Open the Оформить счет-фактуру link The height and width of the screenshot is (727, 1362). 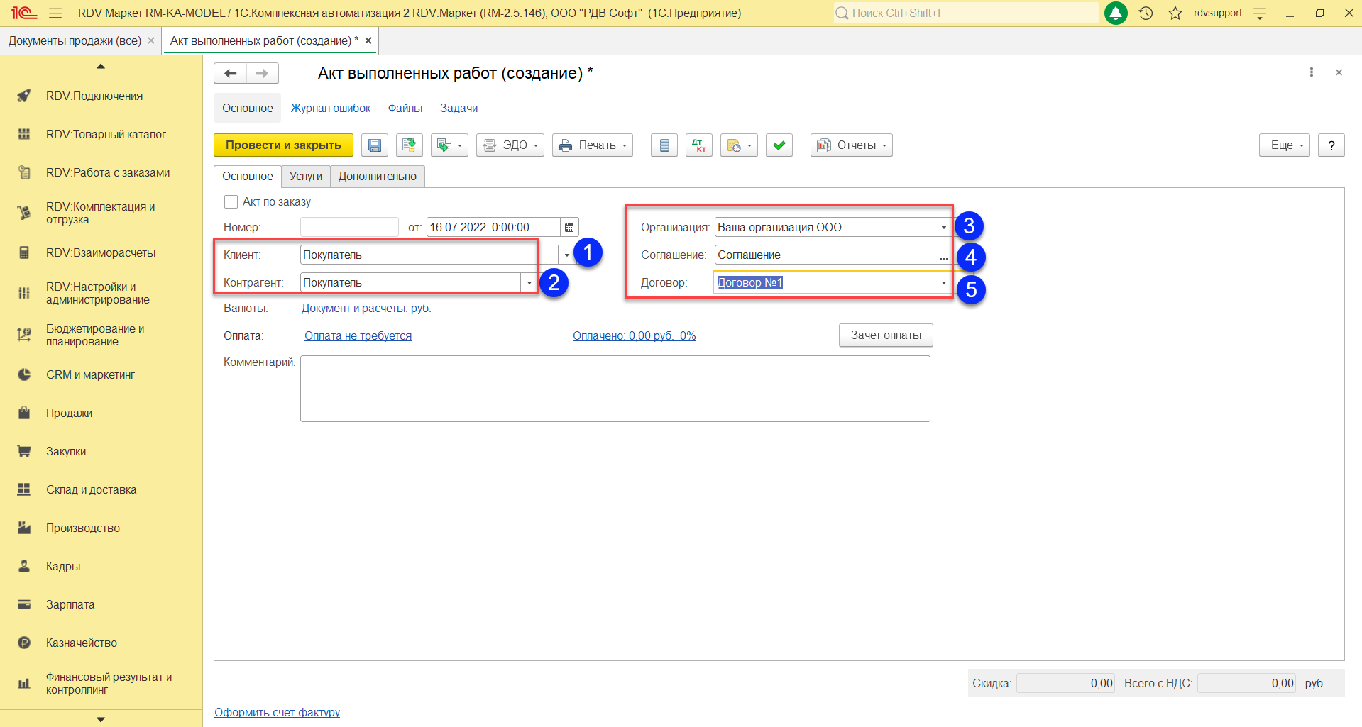click(277, 712)
